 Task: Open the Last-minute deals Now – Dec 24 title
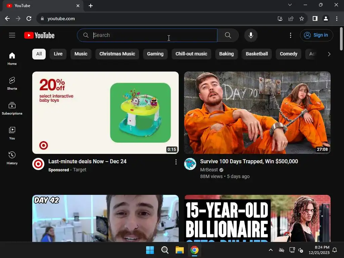pyautogui.click(x=87, y=162)
